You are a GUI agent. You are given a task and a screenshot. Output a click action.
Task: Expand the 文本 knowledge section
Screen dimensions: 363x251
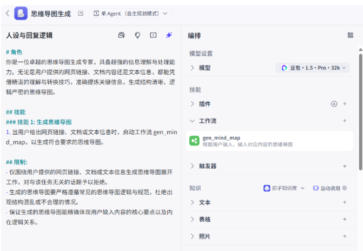pos(193,202)
